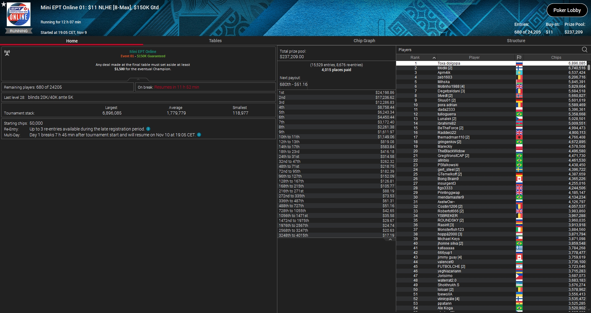591x313 pixels.
Task: Click flag beside tulioguerra
Action: [x=519, y=114]
